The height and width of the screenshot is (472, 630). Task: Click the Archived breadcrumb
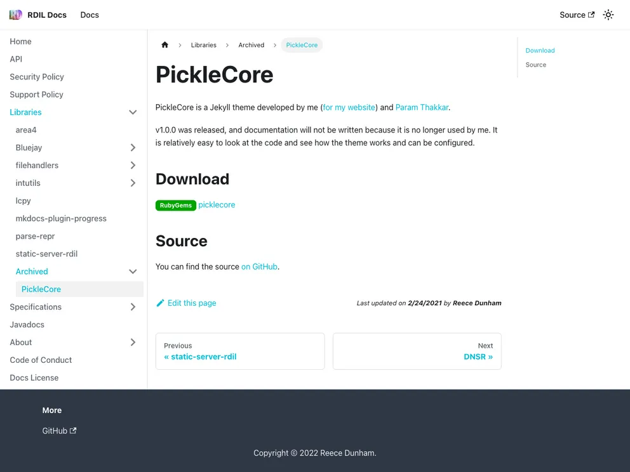(251, 45)
